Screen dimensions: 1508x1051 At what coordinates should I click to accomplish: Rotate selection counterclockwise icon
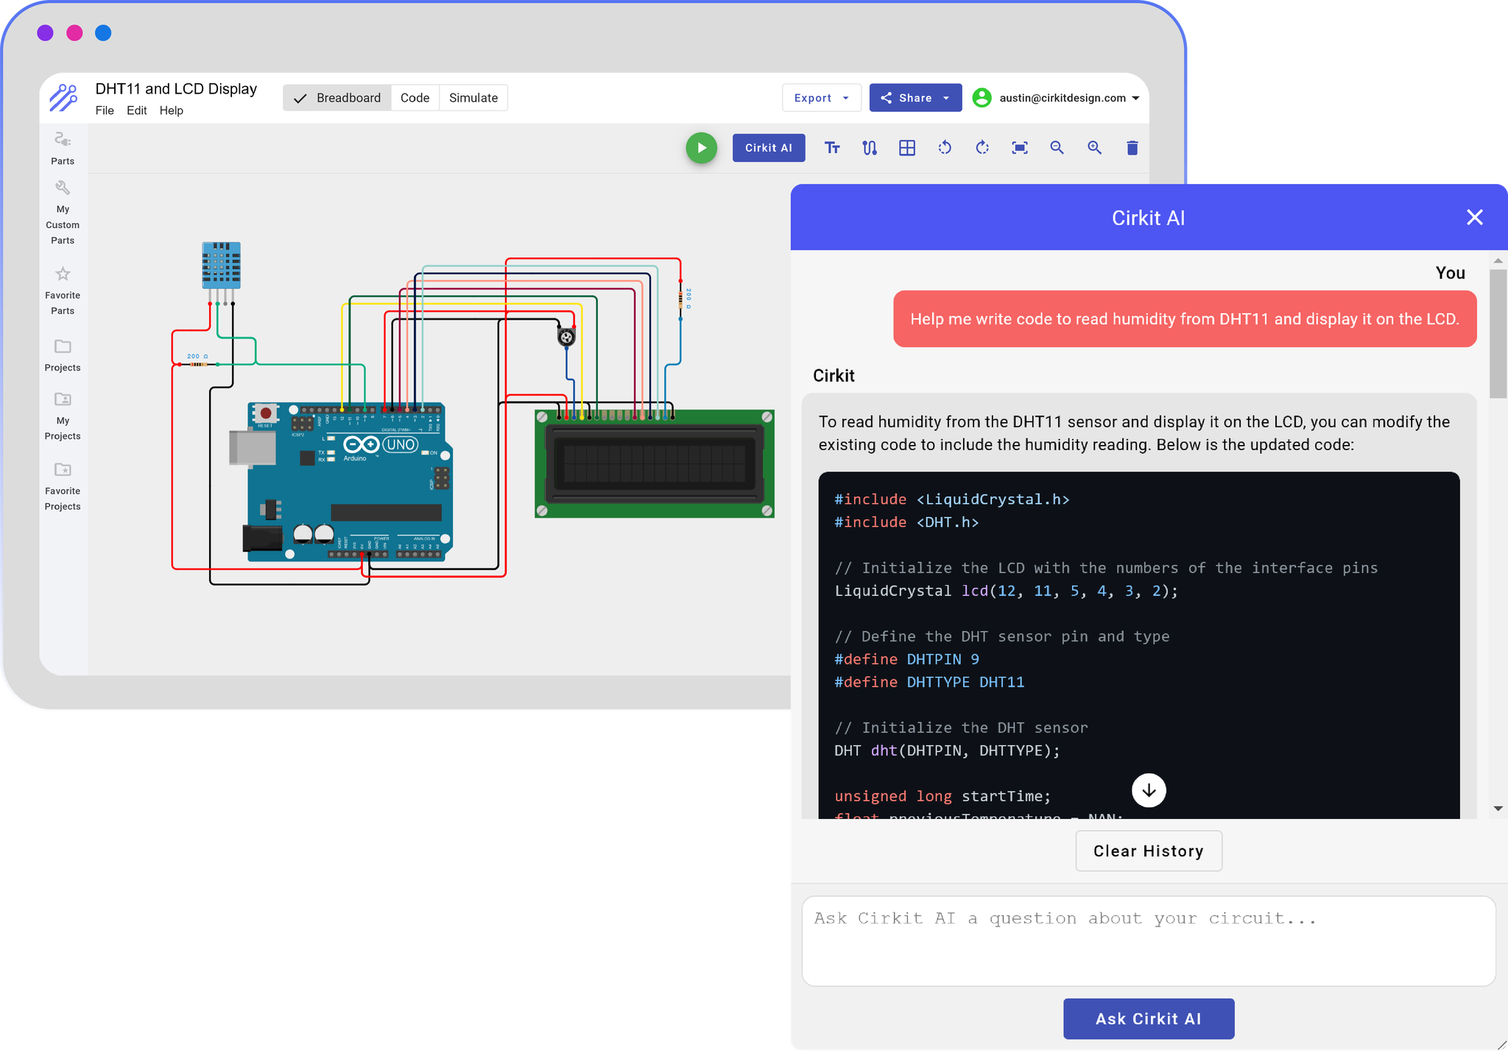point(945,148)
